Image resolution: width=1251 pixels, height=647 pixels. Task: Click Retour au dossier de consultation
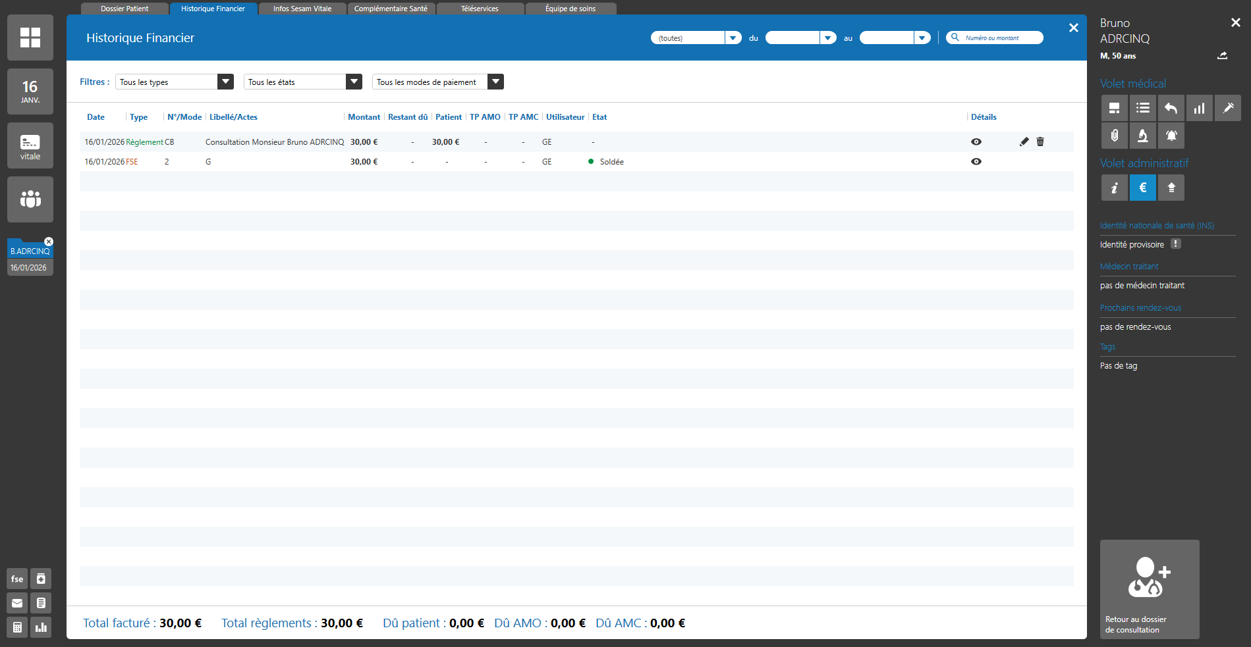click(x=1149, y=589)
